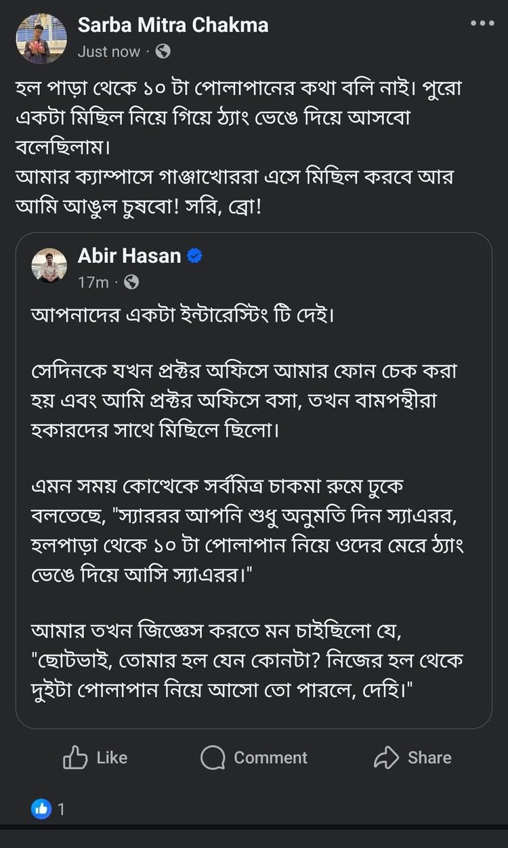Image resolution: width=508 pixels, height=848 pixels.
Task: Click the blue verified badge next to Abir Hasan
Action: pos(196,256)
